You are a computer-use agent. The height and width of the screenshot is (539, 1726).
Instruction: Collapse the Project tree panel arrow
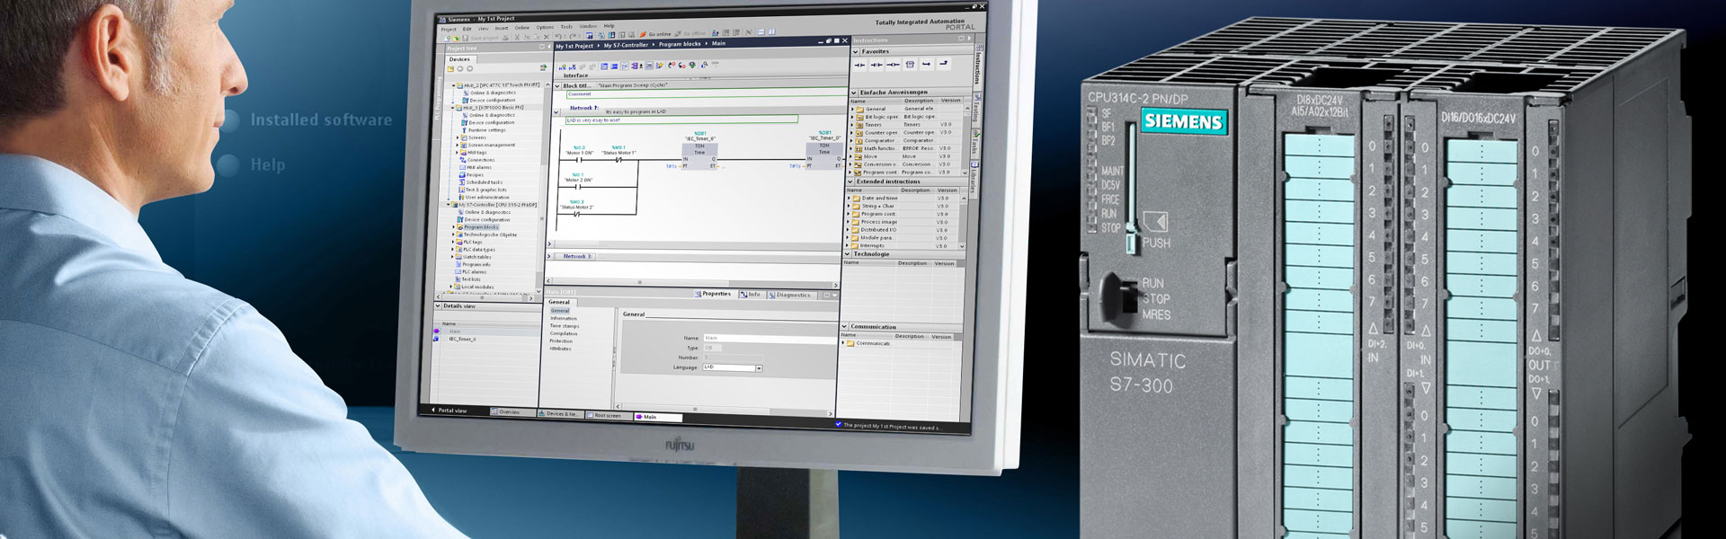click(549, 47)
